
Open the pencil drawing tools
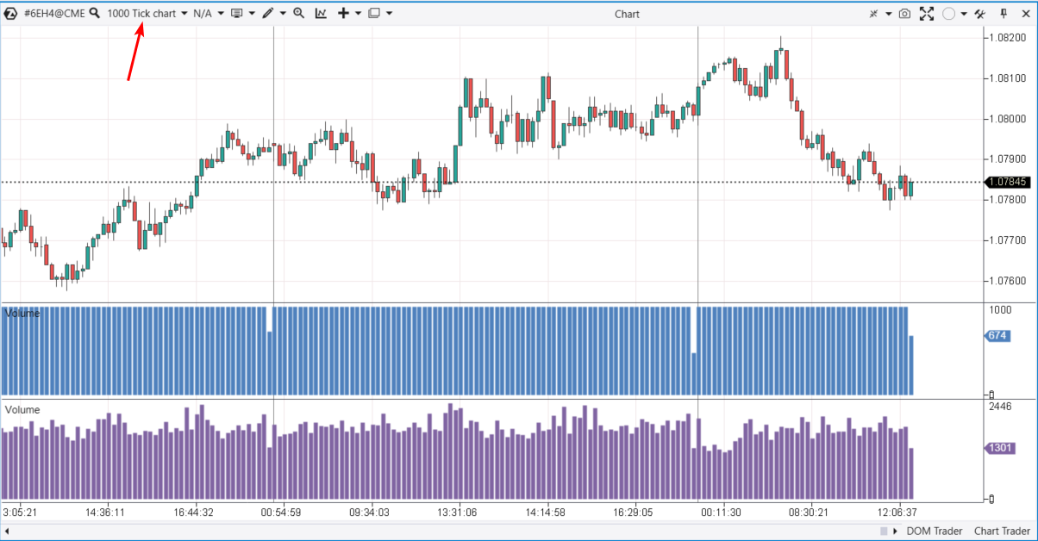[269, 14]
